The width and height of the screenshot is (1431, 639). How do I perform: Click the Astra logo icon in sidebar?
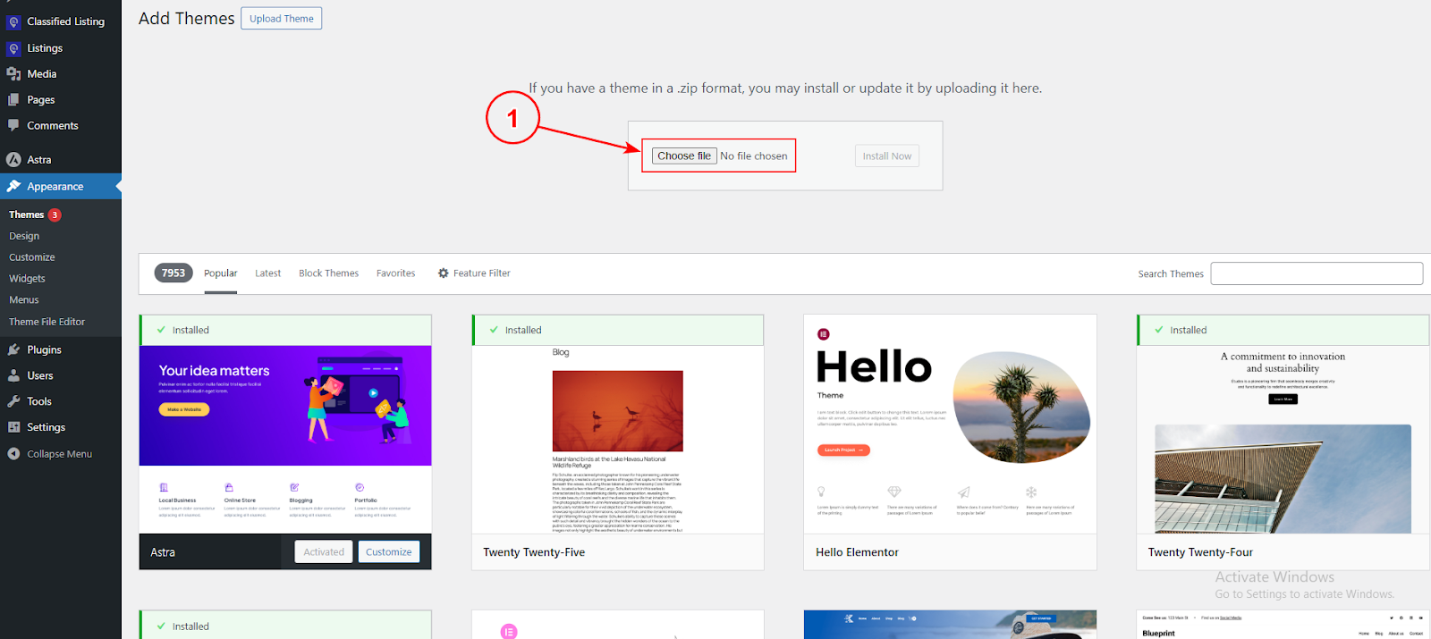(x=13, y=160)
